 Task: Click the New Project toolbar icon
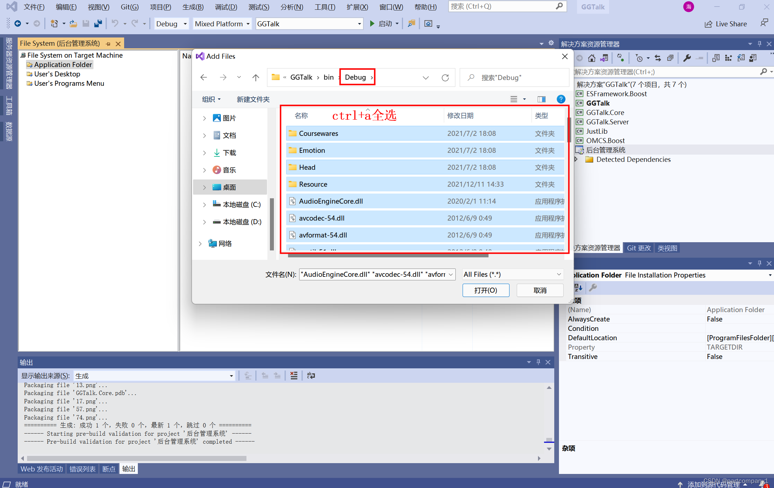[54, 24]
